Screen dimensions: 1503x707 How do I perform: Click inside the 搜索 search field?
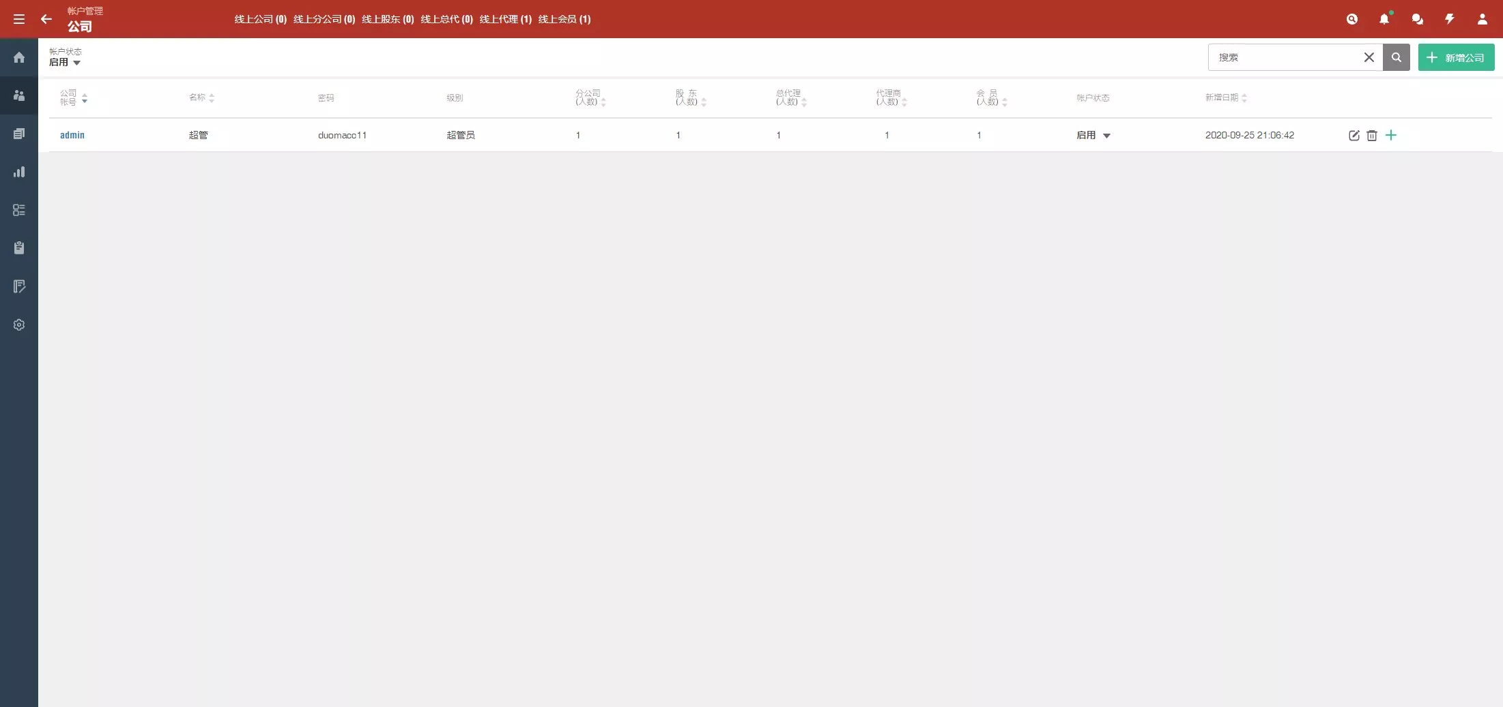click(x=1283, y=57)
